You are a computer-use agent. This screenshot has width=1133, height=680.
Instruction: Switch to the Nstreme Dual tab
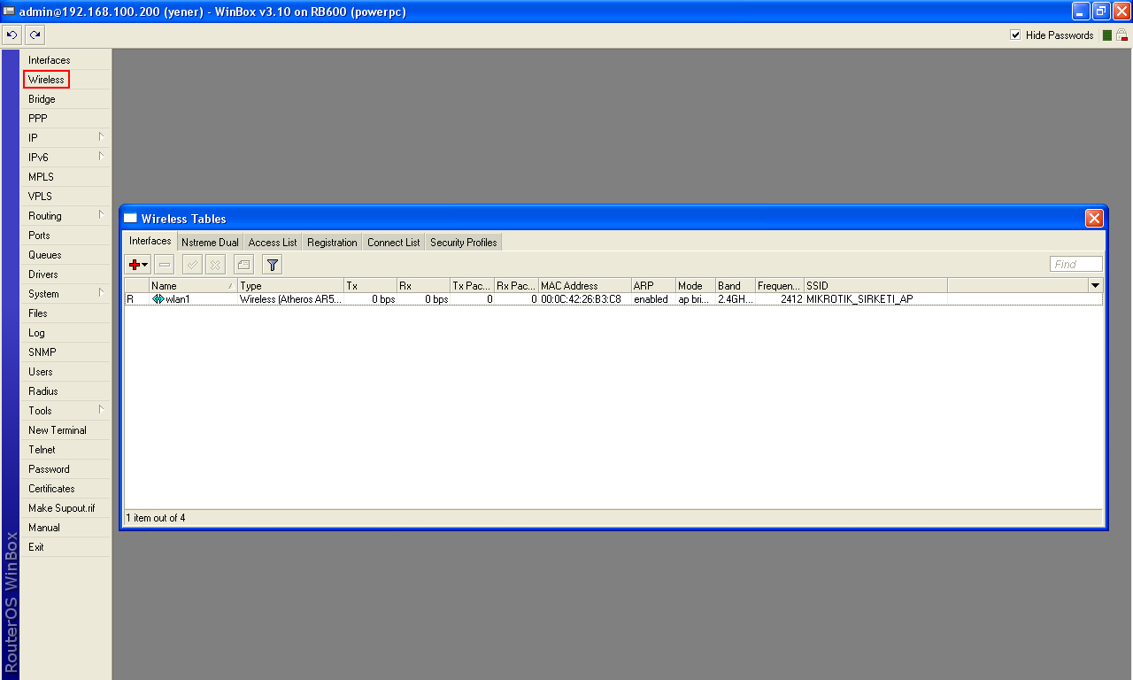tap(210, 243)
